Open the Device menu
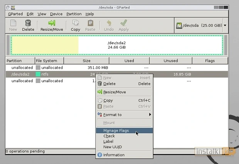 (x=56, y=14)
